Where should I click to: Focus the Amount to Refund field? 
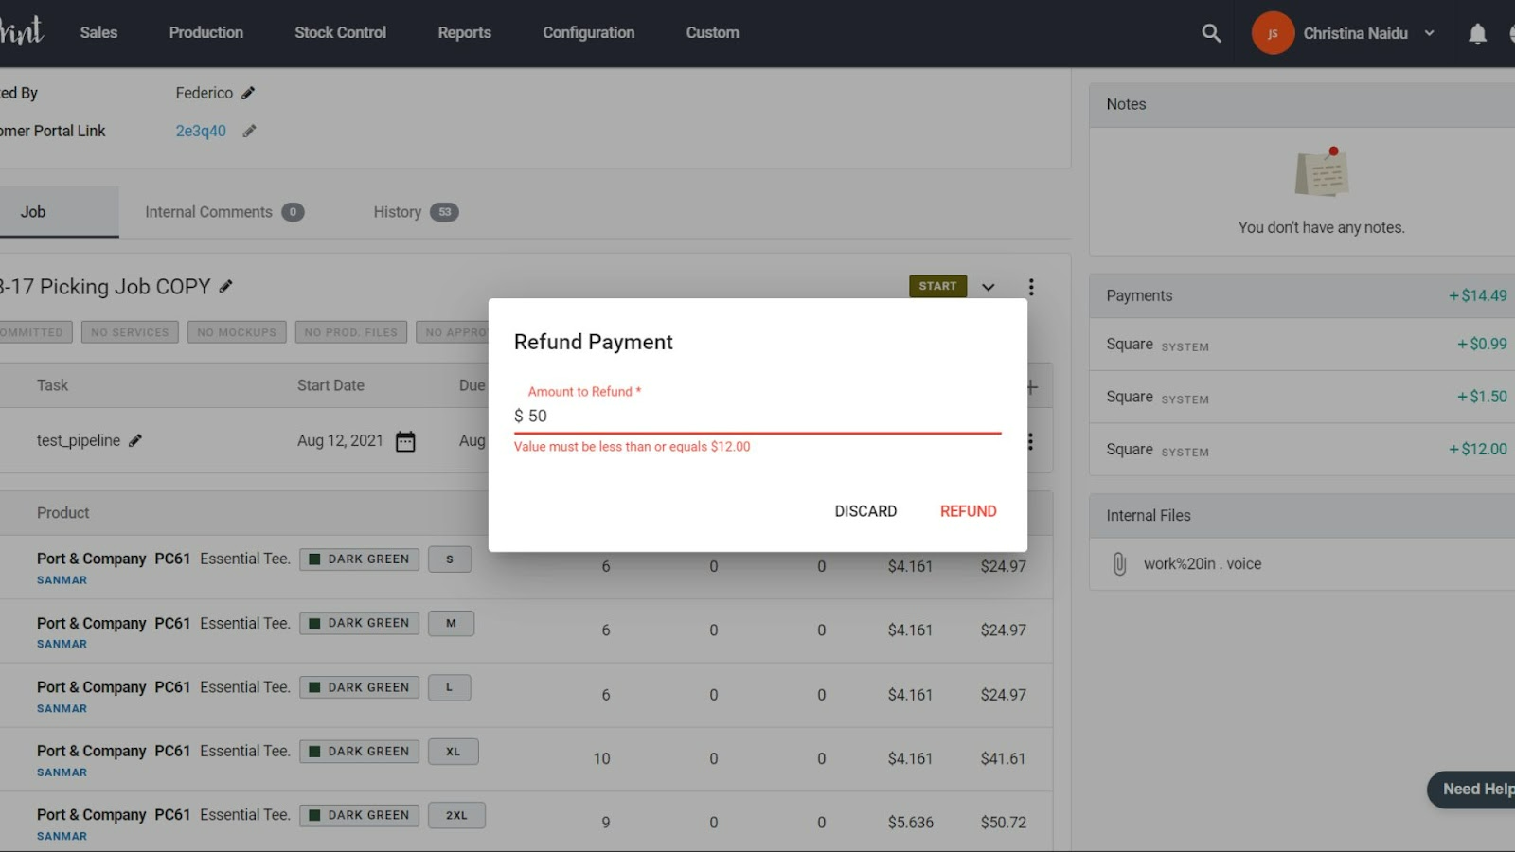(757, 416)
